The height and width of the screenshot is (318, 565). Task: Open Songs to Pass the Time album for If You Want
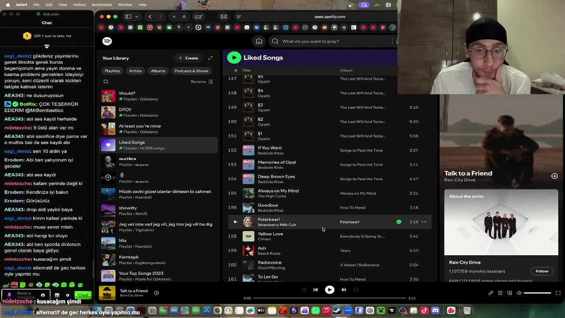click(x=361, y=150)
